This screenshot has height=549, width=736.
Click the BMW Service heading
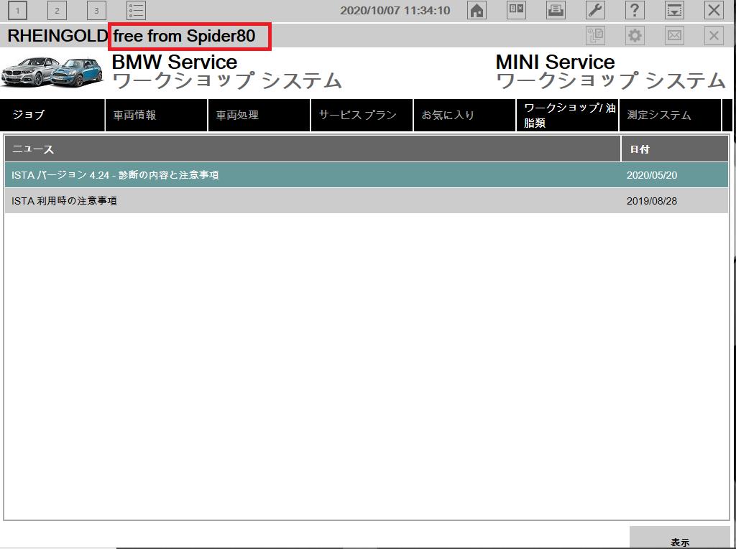pyautogui.click(x=175, y=62)
